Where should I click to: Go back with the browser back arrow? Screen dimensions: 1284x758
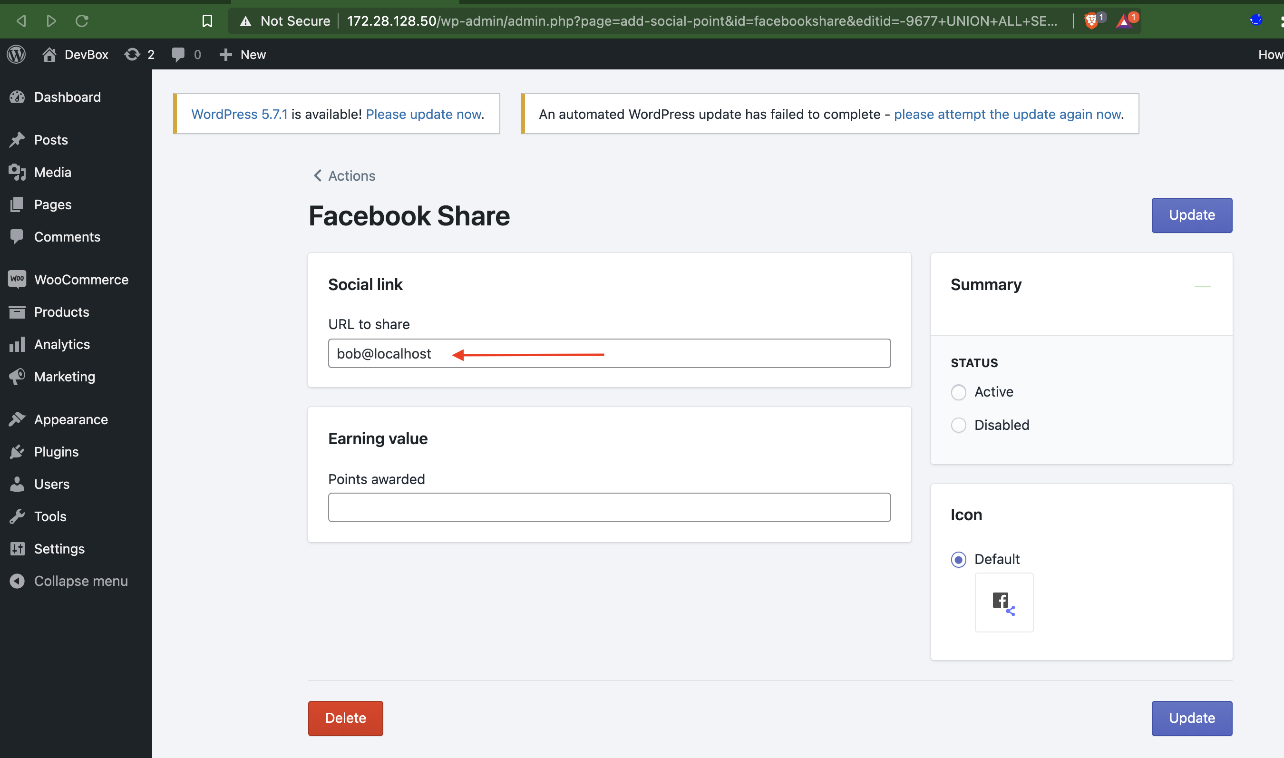pos(21,21)
